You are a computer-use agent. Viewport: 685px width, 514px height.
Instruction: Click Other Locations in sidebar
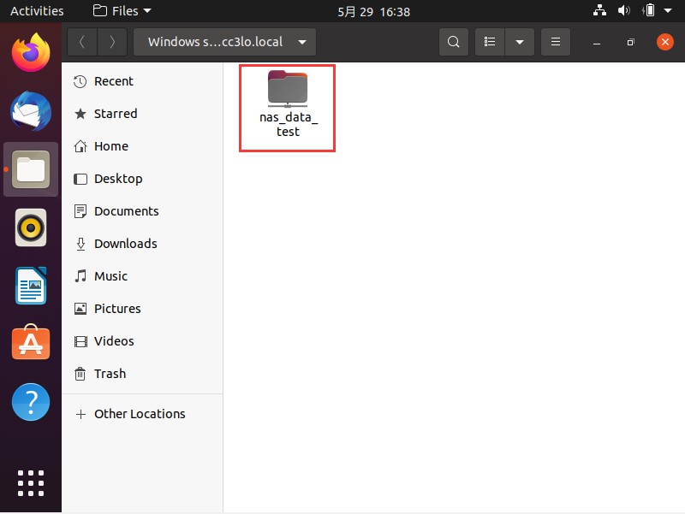point(139,414)
